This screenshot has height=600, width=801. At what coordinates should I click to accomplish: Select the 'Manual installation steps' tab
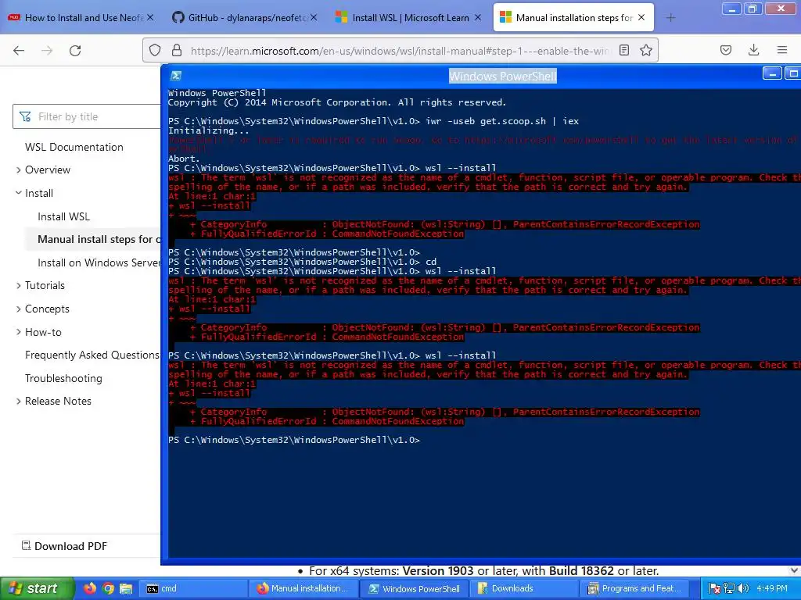(x=573, y=17)
